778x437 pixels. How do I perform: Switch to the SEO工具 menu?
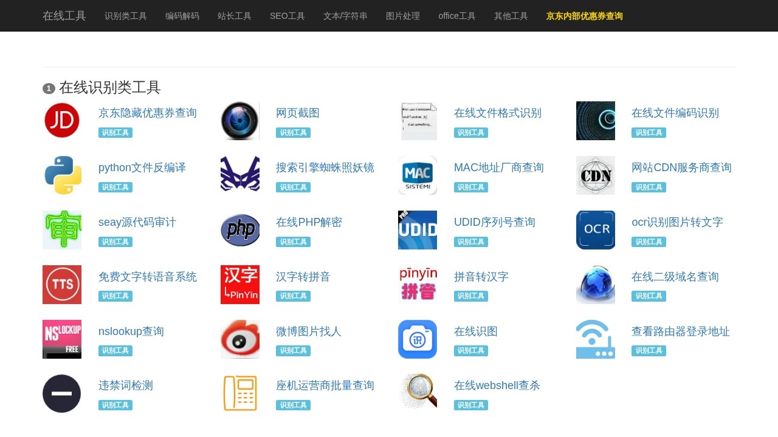(287, 16)
